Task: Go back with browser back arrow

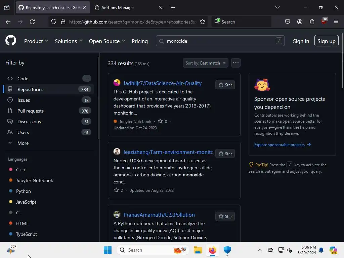Action: [x=8, y=22]
